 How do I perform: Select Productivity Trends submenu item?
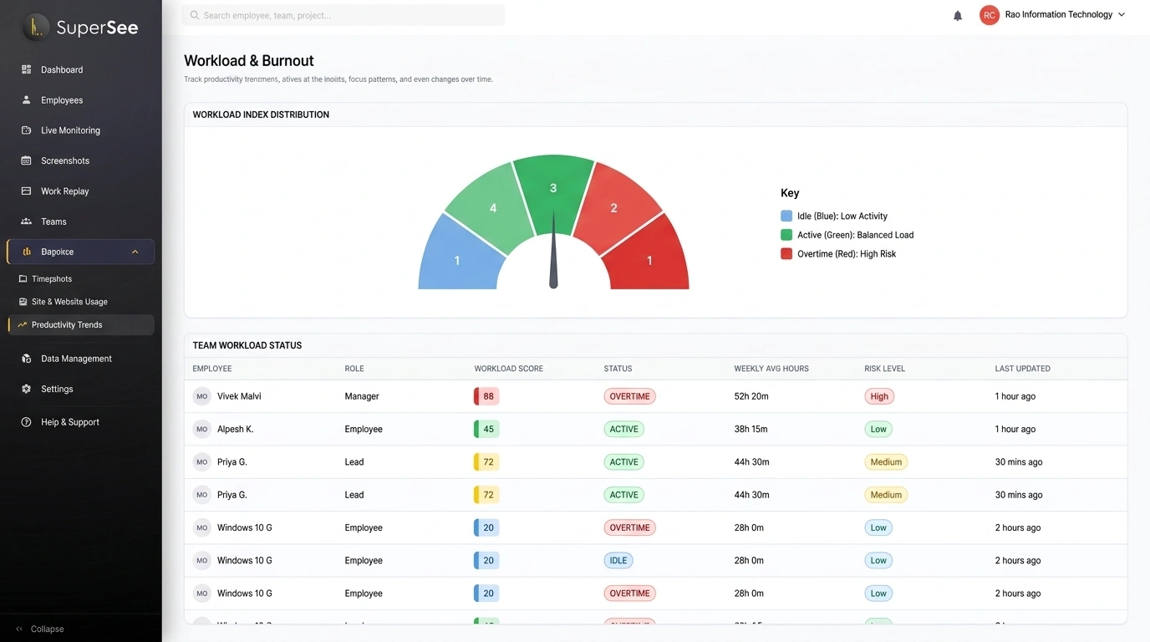coord(80,324)
